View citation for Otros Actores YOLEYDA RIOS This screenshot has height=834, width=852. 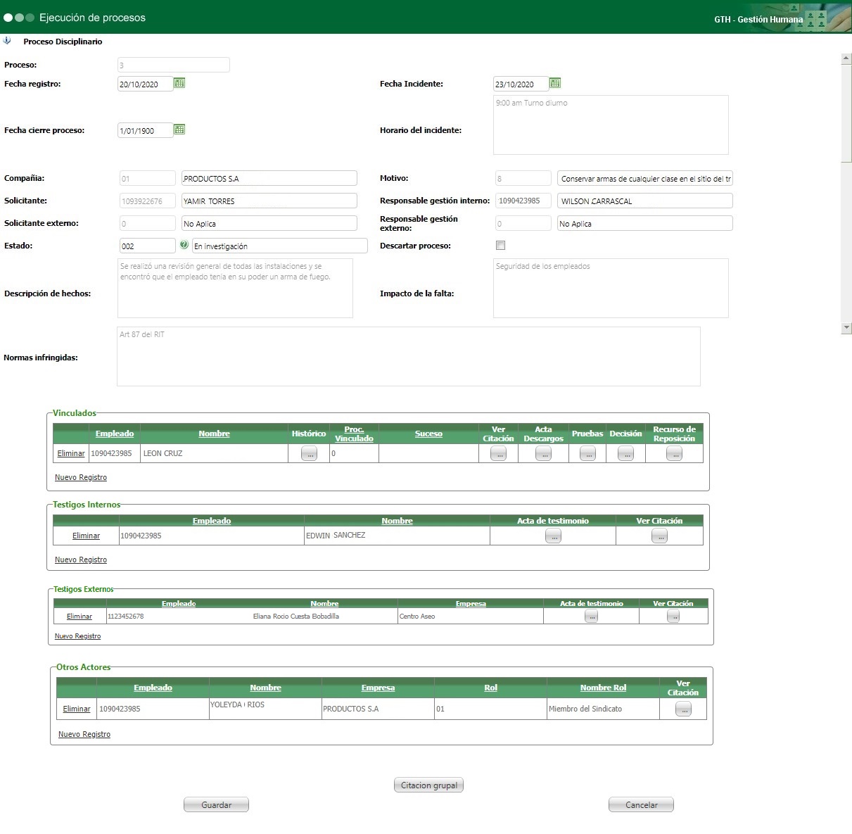coord(682,709)
